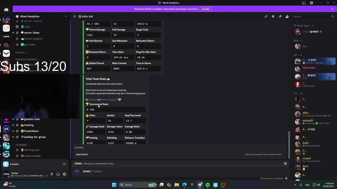Collapse the LEARNING category
The image size is (337, 189).
tap(22, 145)
